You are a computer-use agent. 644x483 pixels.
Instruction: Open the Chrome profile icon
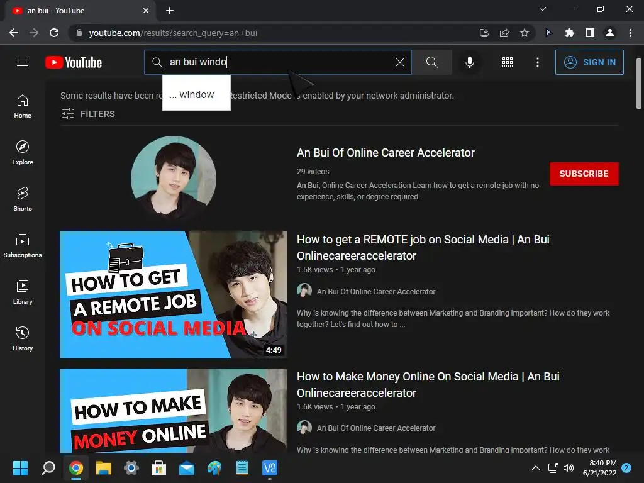(610, 33)
